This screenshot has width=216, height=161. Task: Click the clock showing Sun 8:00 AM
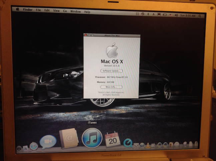[x=188, y=16]
